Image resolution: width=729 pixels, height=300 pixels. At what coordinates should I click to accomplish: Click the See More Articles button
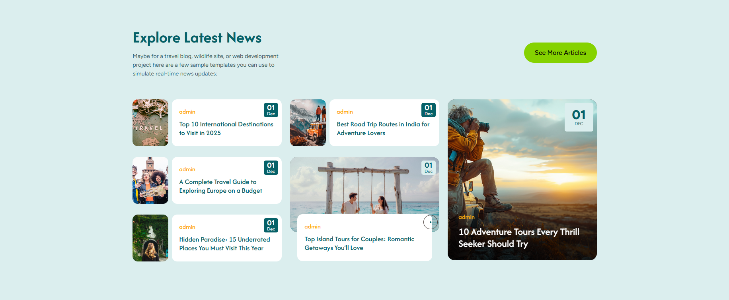pyautogui.click(x=560, y=53)
